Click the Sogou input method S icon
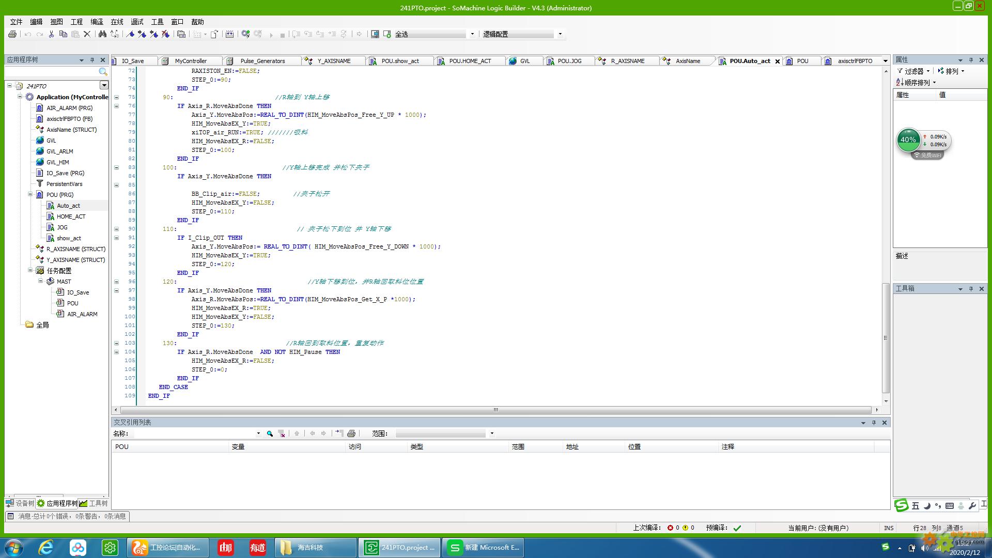The width and height of the screenshot is (992, 558). tap(901, 505)
